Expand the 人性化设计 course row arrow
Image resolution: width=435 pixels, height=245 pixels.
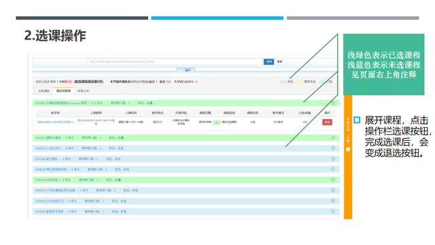tap(333, 148)
